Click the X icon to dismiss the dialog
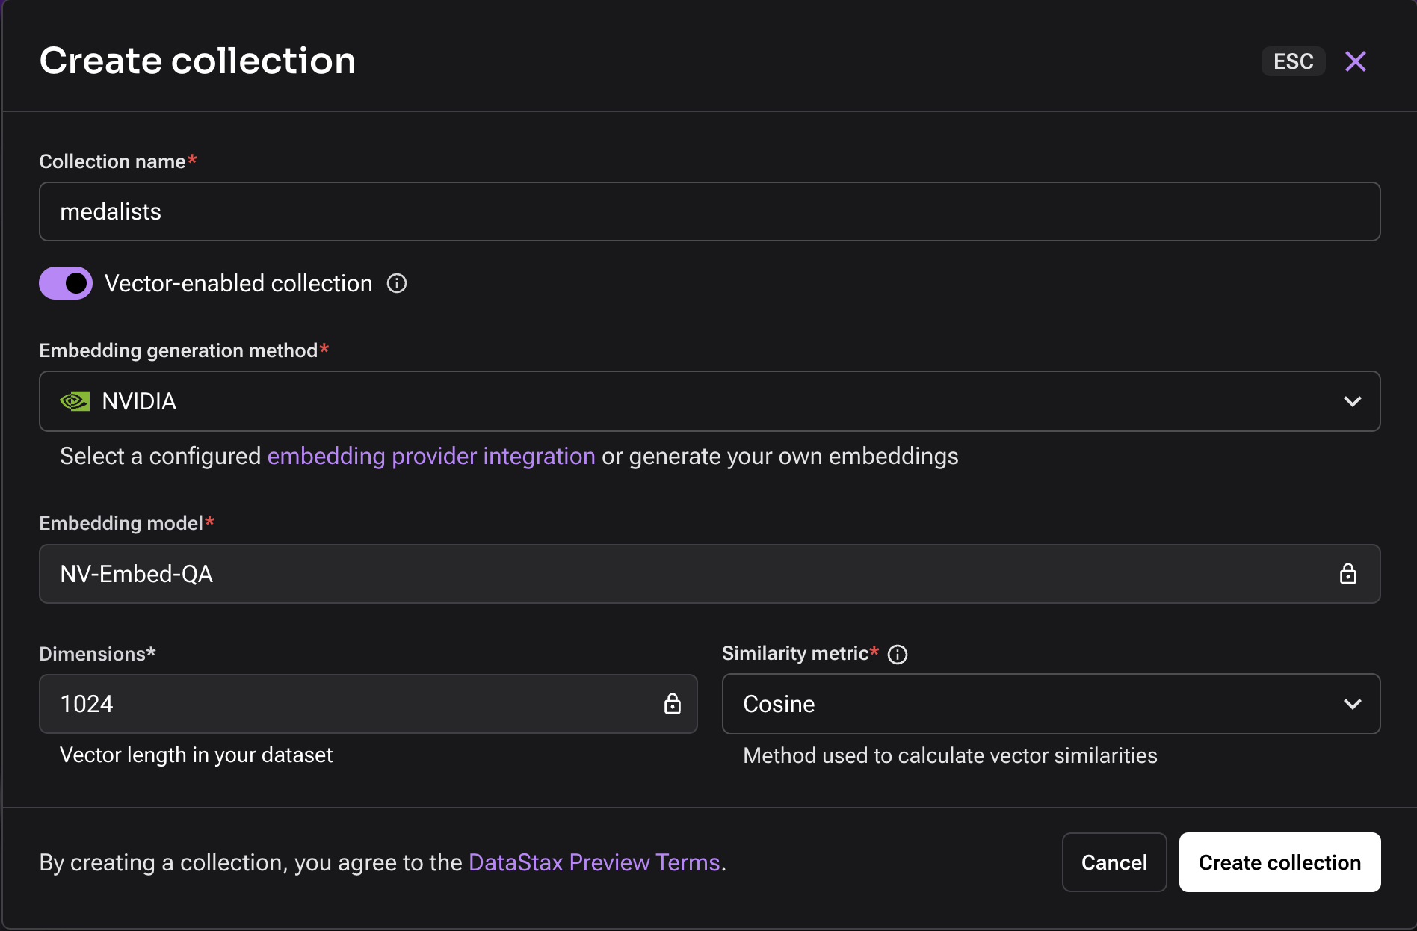This screenshot has height=931, width=1417. pyautogui.click(x=1355, y=61)
